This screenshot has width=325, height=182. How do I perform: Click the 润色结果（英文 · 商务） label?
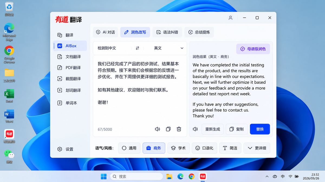(211, 57)
